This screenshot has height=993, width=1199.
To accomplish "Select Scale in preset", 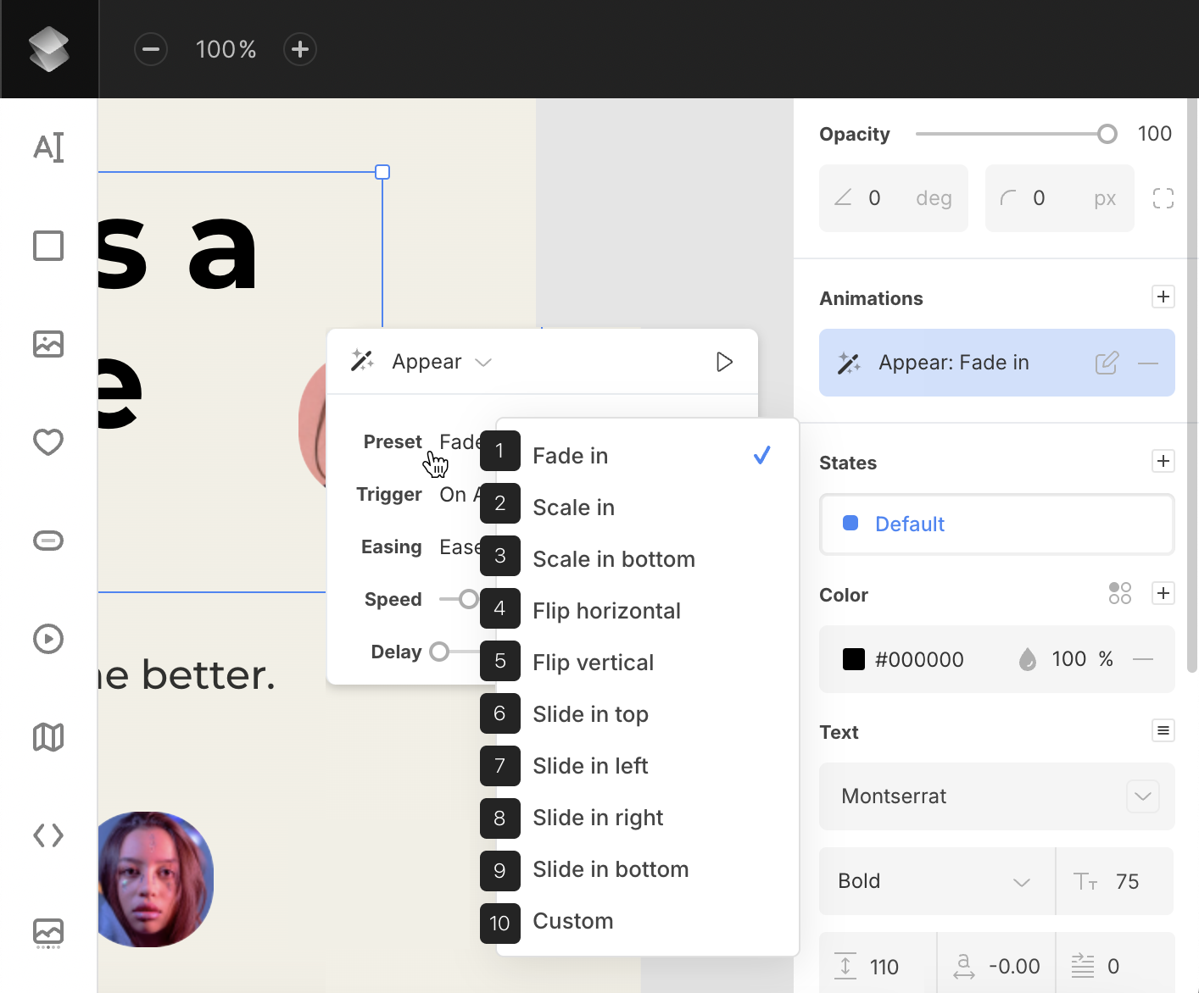I will [573, 508].
